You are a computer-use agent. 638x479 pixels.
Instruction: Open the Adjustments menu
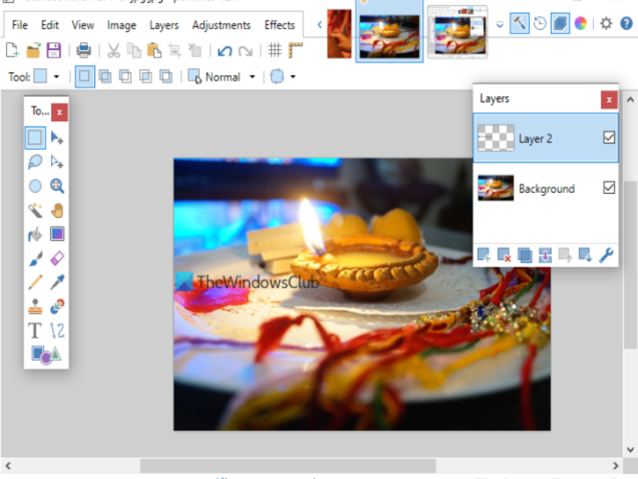point(221,25)
